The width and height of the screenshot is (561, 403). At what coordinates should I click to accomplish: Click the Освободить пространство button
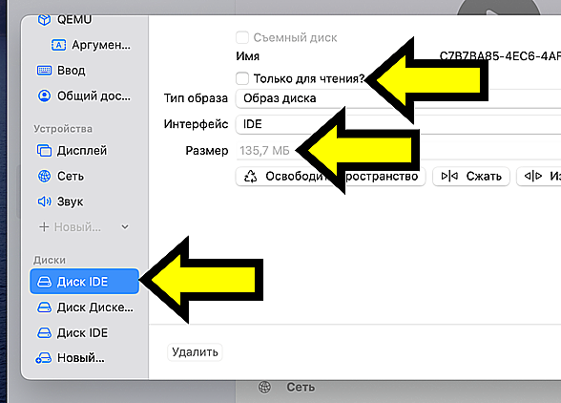click(x=330, y=177)
